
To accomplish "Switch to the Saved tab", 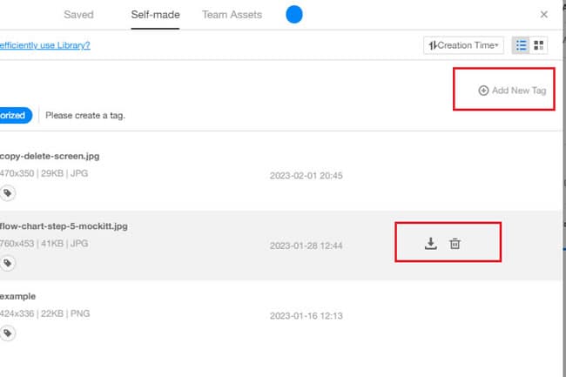I will [78, 15].
